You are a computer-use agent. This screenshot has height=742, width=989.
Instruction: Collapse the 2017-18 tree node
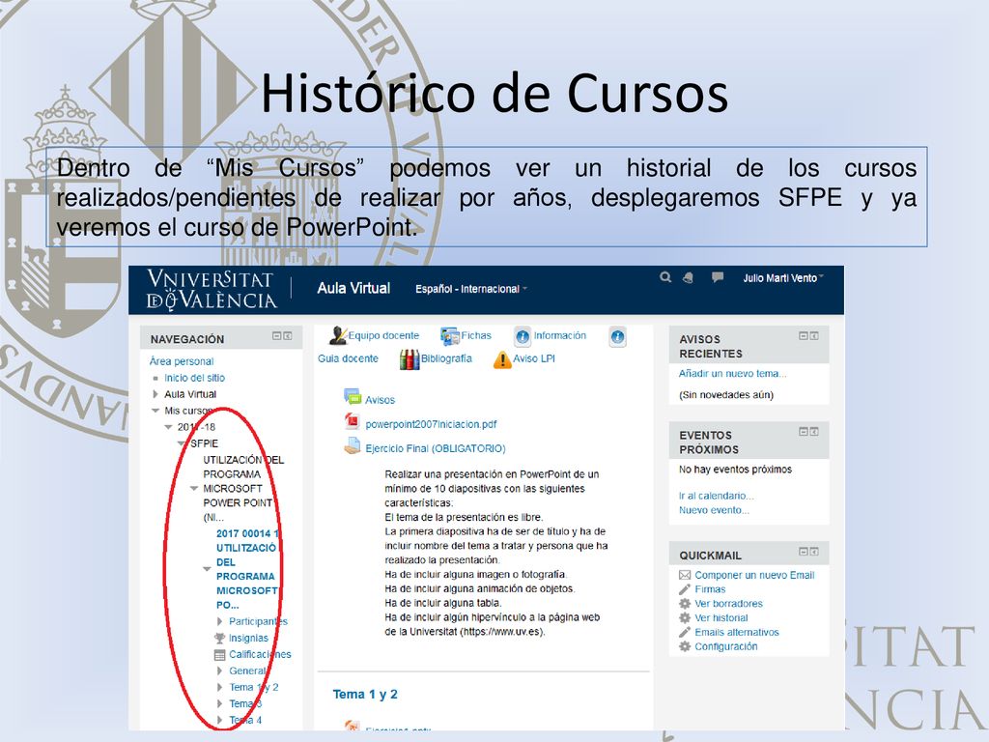(x=168, y=427)
